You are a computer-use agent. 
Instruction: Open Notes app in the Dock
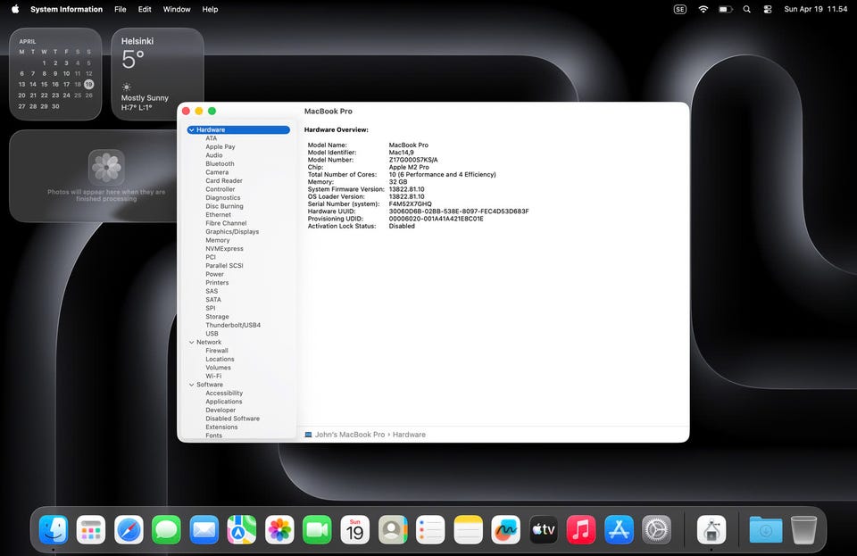468,530
